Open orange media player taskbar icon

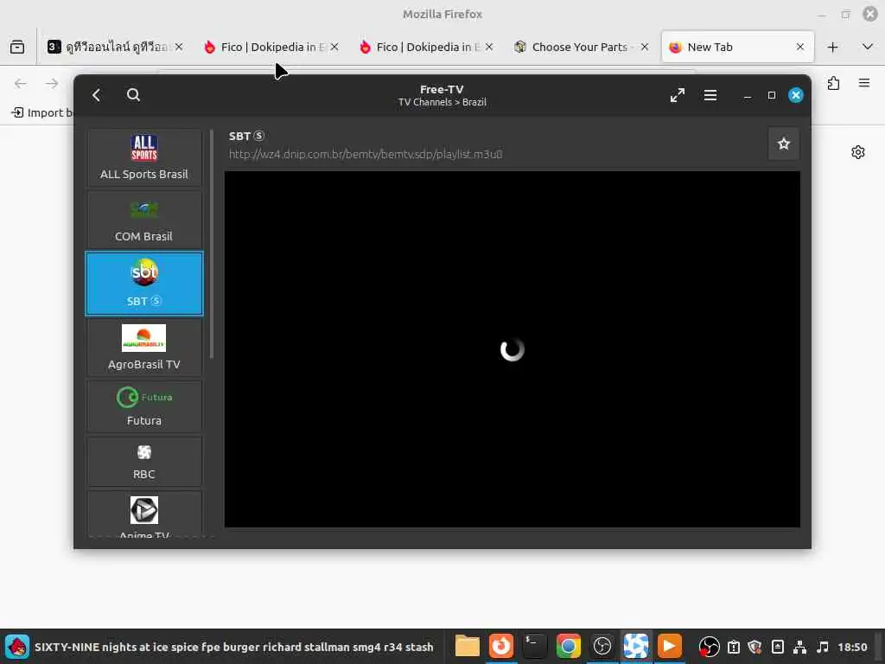[670, 646]
